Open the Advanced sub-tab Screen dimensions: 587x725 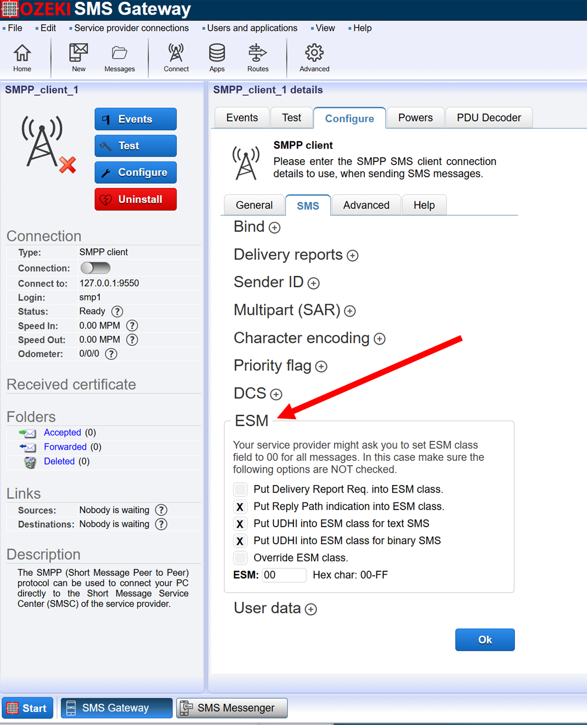coord(366,205)
